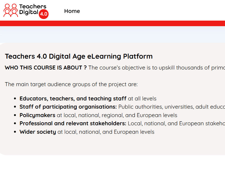This screenshot has height=176, width=225.
Task: Click Staff of participating organisations bold text
Action: (x=68, y=107)
